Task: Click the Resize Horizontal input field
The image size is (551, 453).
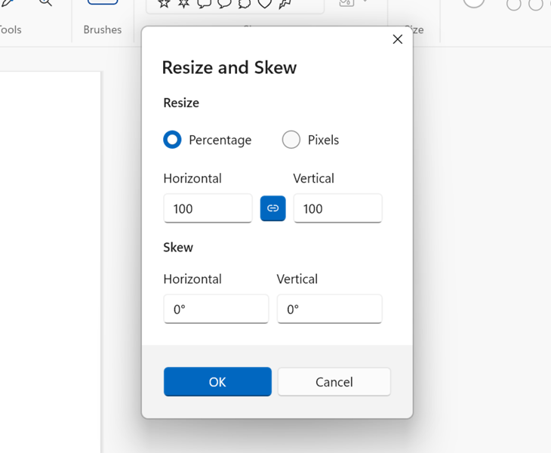Action: pyautogui.click(x=208, y=208)
